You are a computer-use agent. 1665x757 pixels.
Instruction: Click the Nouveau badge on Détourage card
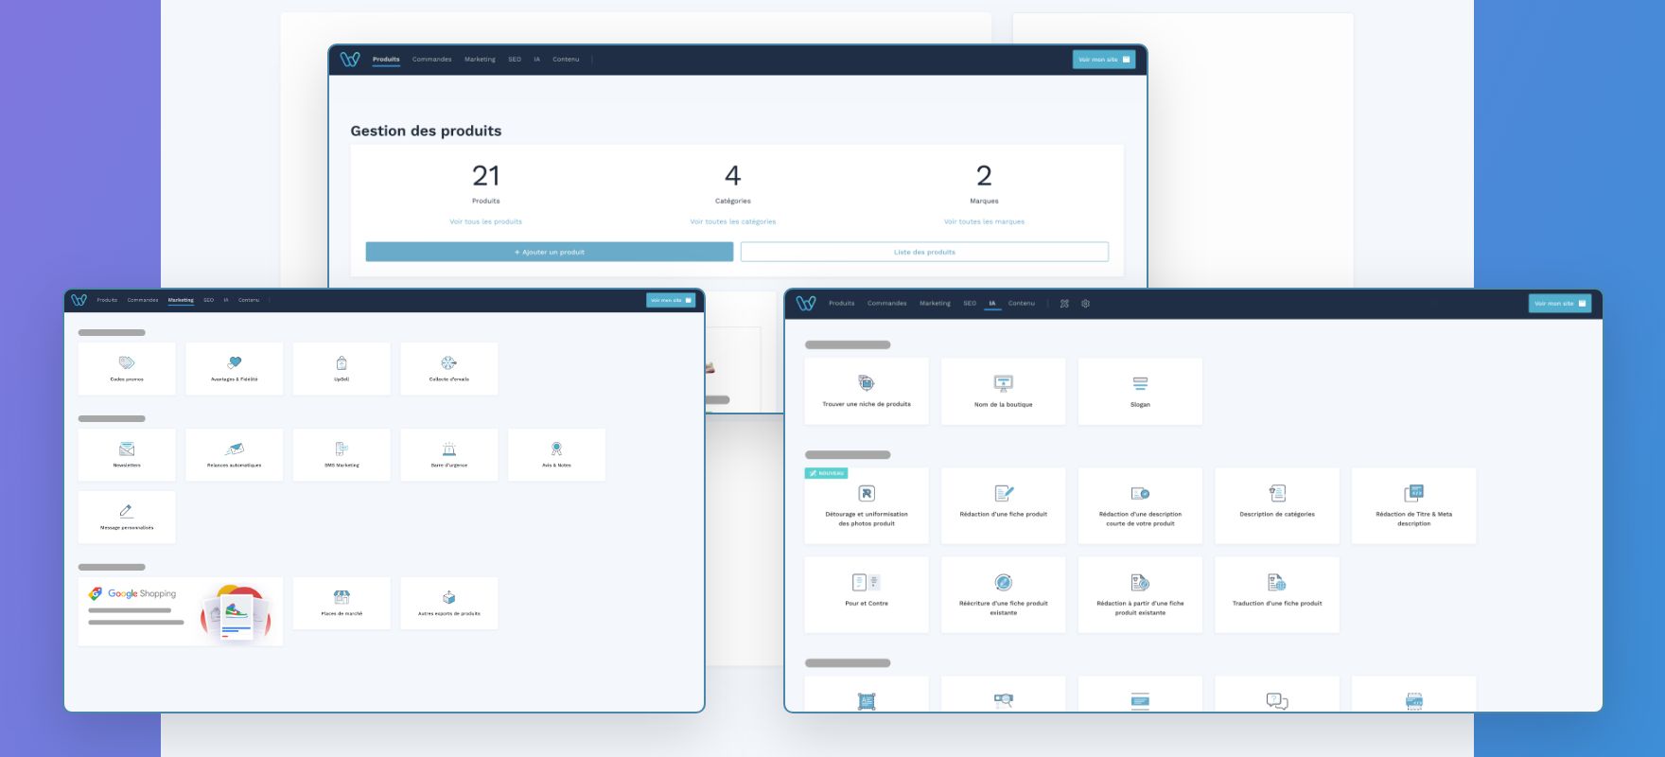(x=827, y=473)
